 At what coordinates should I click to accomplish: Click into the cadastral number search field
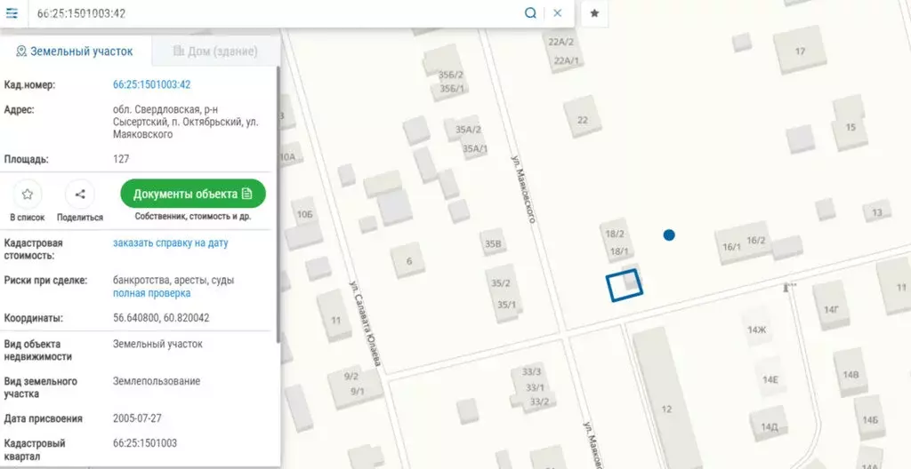pos(276,13)
